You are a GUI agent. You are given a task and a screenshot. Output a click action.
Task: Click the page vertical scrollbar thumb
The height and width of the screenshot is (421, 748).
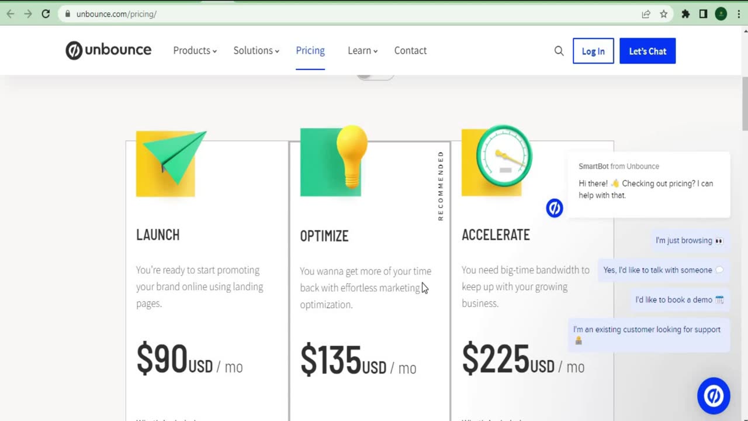click(744, 103)
